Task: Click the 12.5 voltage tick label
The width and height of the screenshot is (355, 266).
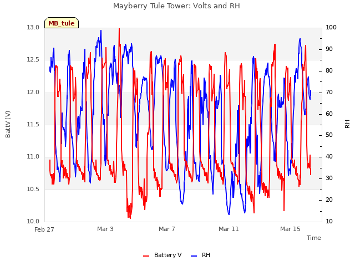Action: click(33, 60)
